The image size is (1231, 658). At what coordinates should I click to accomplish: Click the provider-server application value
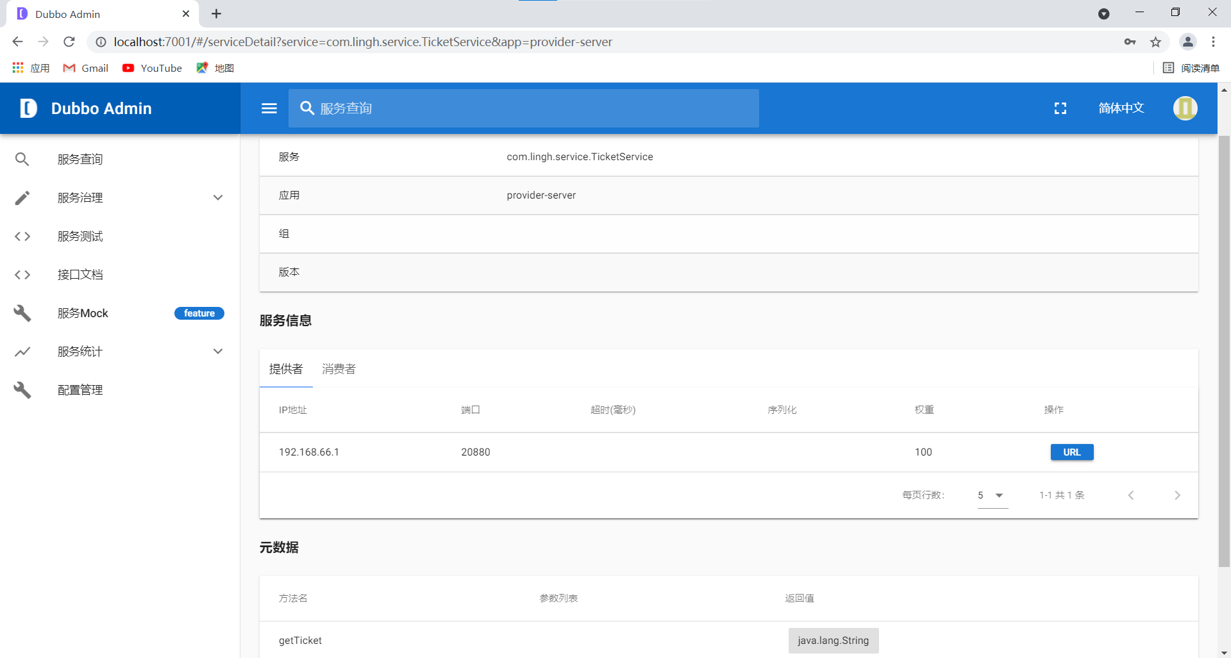tap(541, 195)
